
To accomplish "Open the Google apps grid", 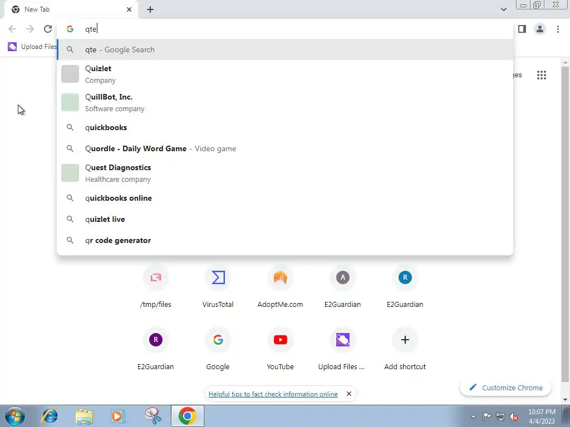I will 541,75.
